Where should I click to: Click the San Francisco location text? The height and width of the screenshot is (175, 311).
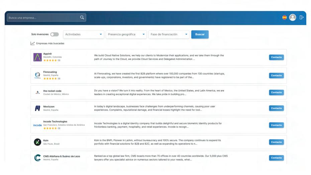[x=64, y=125]
